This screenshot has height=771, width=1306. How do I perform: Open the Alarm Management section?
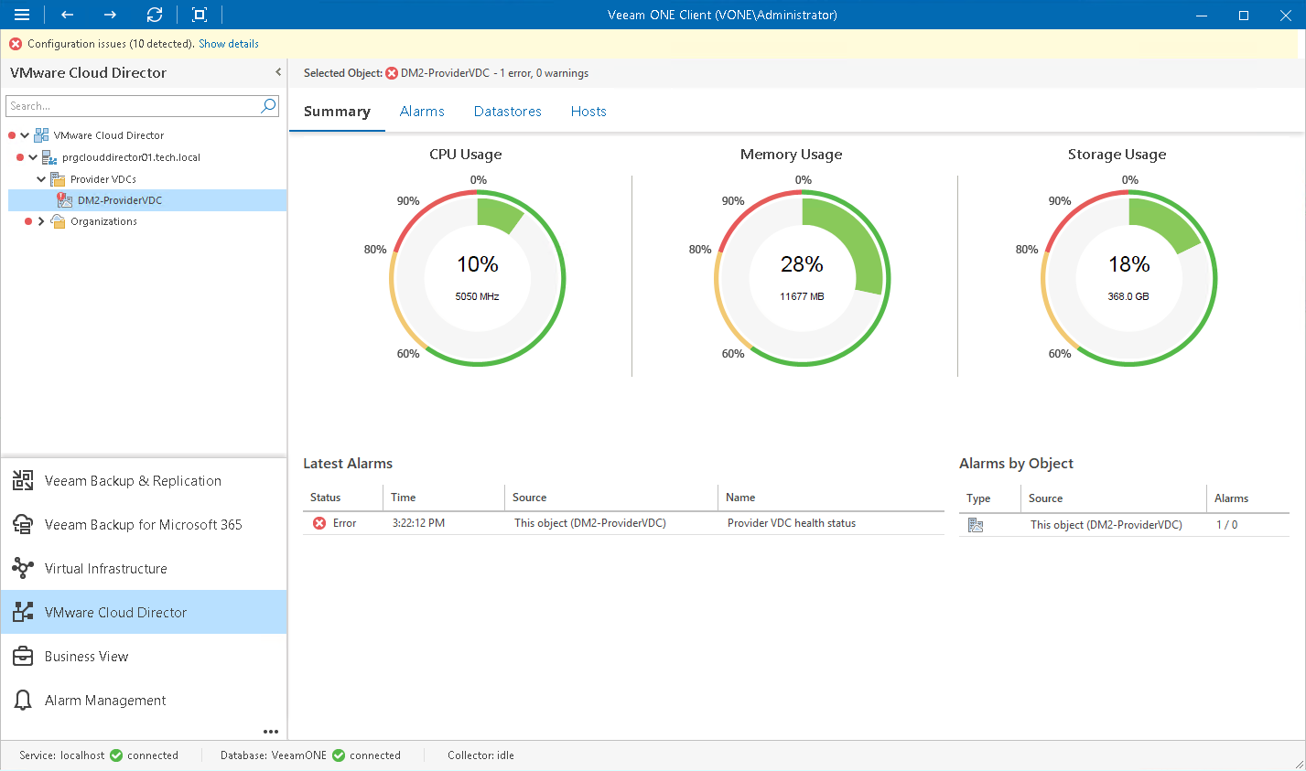[x=144, y=700]
